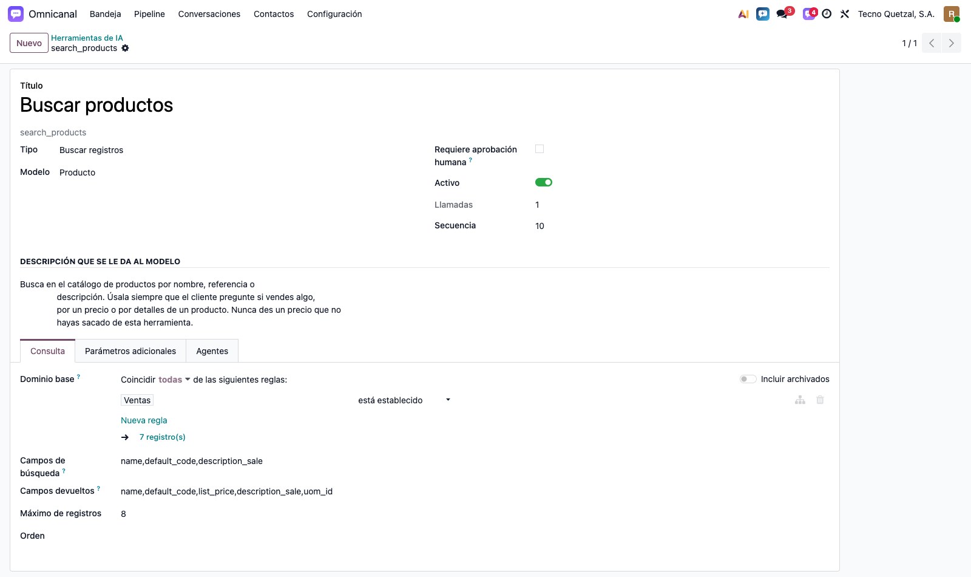Enable the Incluir archivados toggle
The height and width of the screenshot is (577, 971).
pos(748,379)
